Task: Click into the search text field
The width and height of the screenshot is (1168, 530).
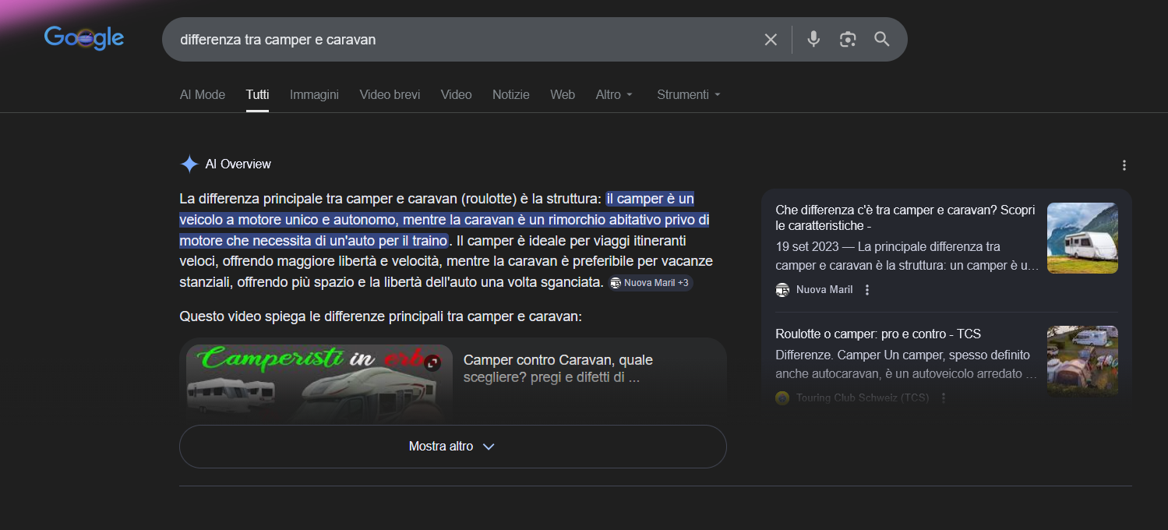Action: tap(460, 40)
